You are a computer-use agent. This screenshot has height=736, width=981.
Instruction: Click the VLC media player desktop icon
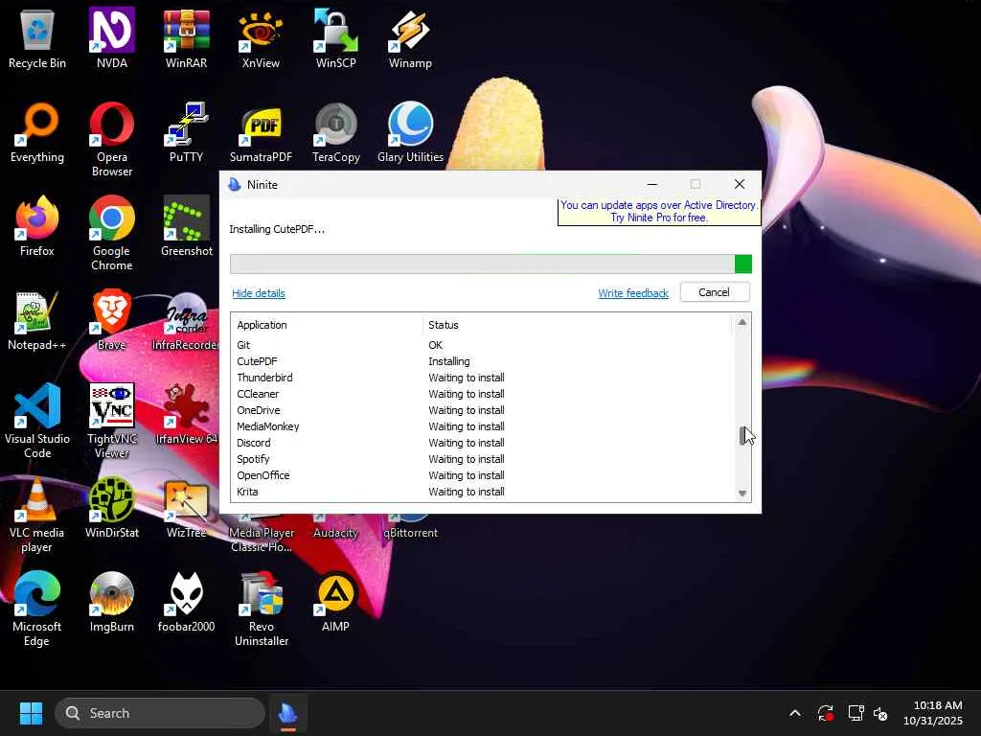(x=37, y=515)
